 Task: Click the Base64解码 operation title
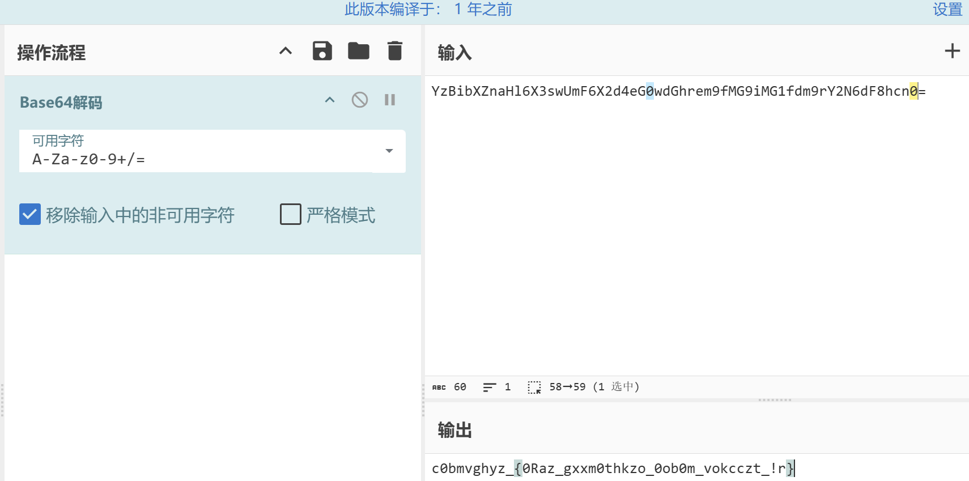pos(61,103)
